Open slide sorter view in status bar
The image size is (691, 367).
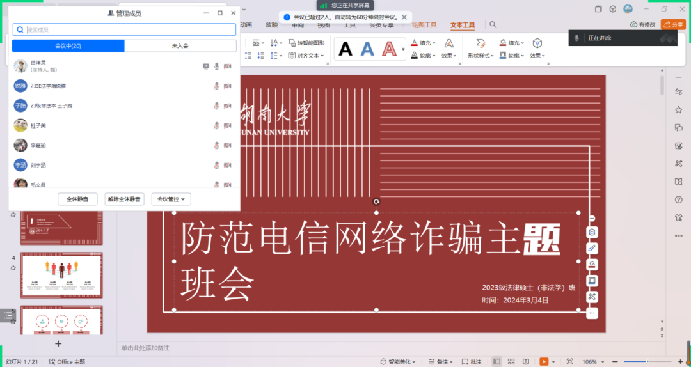[x=511, y=361]
